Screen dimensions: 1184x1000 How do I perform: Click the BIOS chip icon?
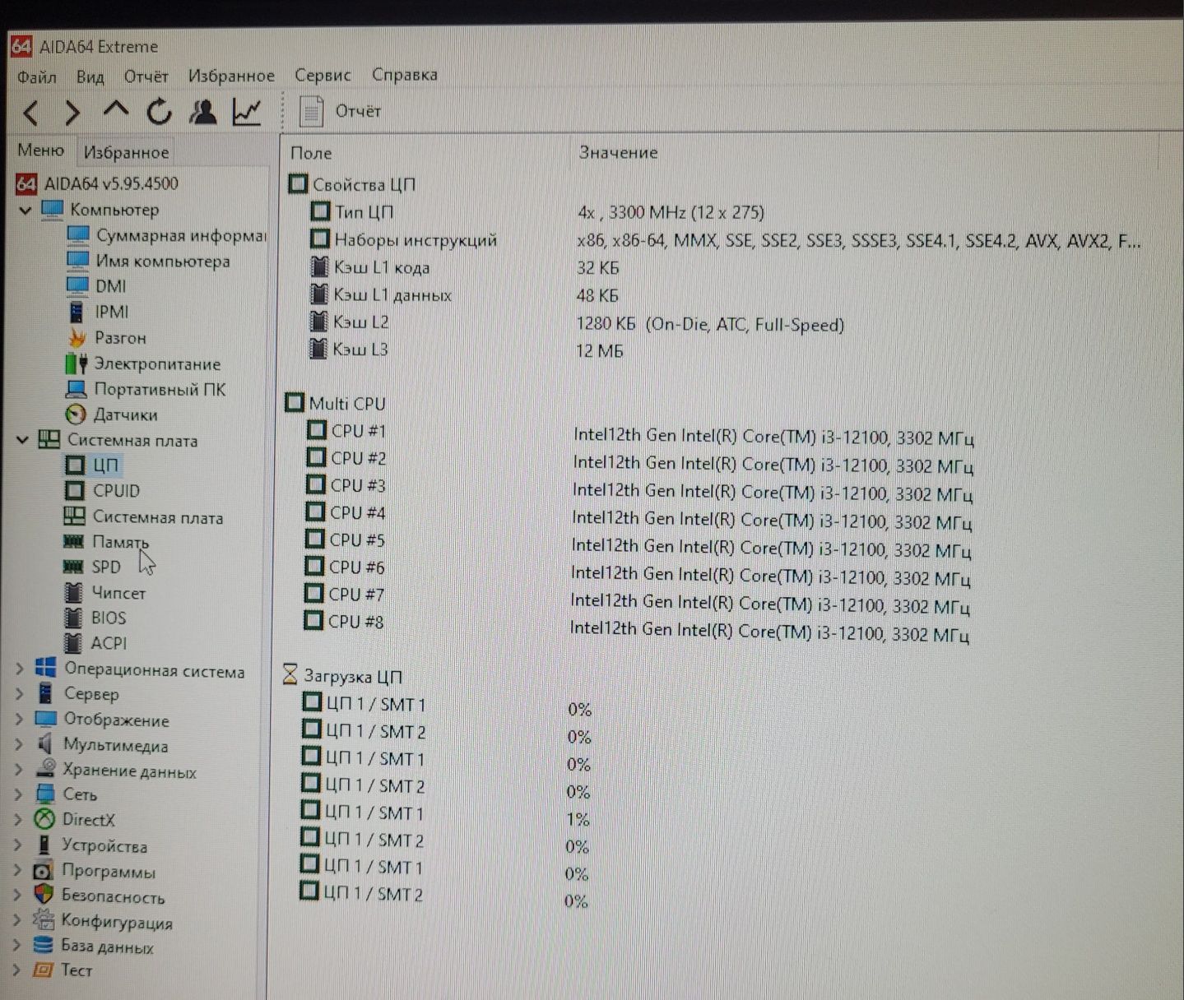pyautogui.click(x=73, y=618)
